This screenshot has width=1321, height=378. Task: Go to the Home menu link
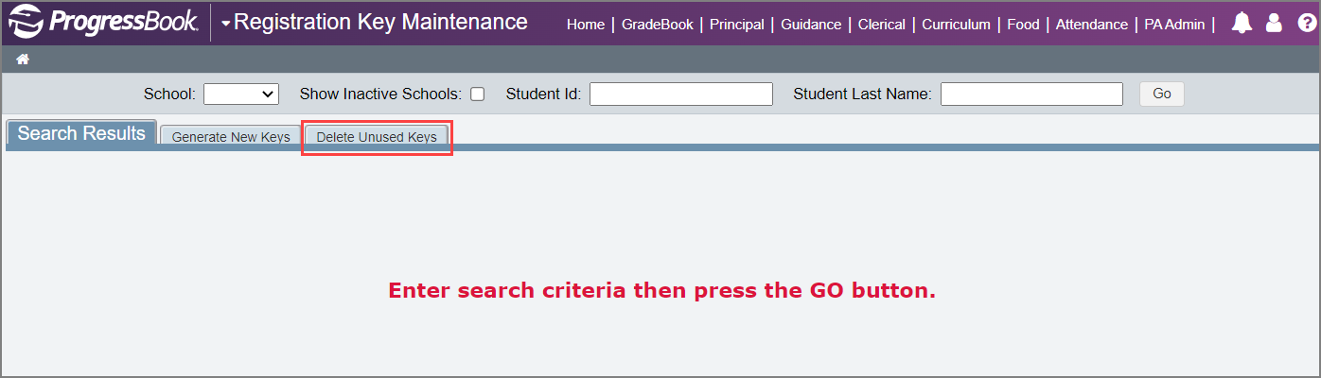[x=586, y=25]
